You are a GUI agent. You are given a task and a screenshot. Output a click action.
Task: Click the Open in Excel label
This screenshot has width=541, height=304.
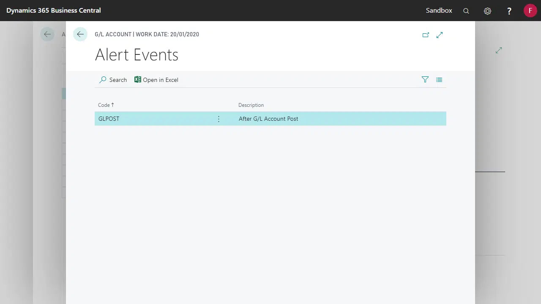pyautogui.click(x=161, y=80)
